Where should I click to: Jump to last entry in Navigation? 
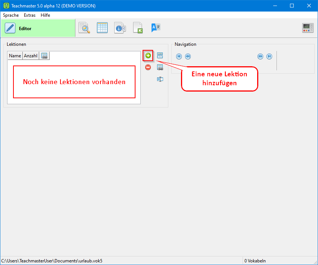pyautogui.click(x=269, y=57)
